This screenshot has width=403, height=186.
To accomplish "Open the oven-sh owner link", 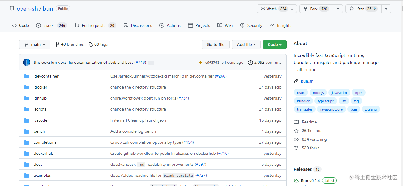I will click(27, 9).
